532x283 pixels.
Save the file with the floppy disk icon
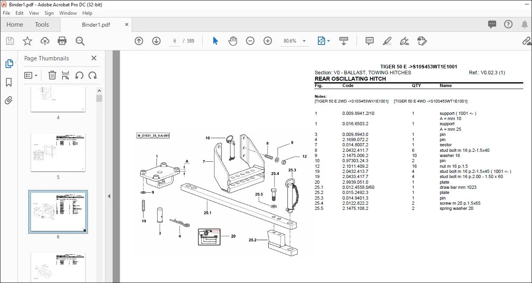click(x=10, y=41)
